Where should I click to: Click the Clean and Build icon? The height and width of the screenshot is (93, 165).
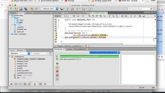(72, 9)
